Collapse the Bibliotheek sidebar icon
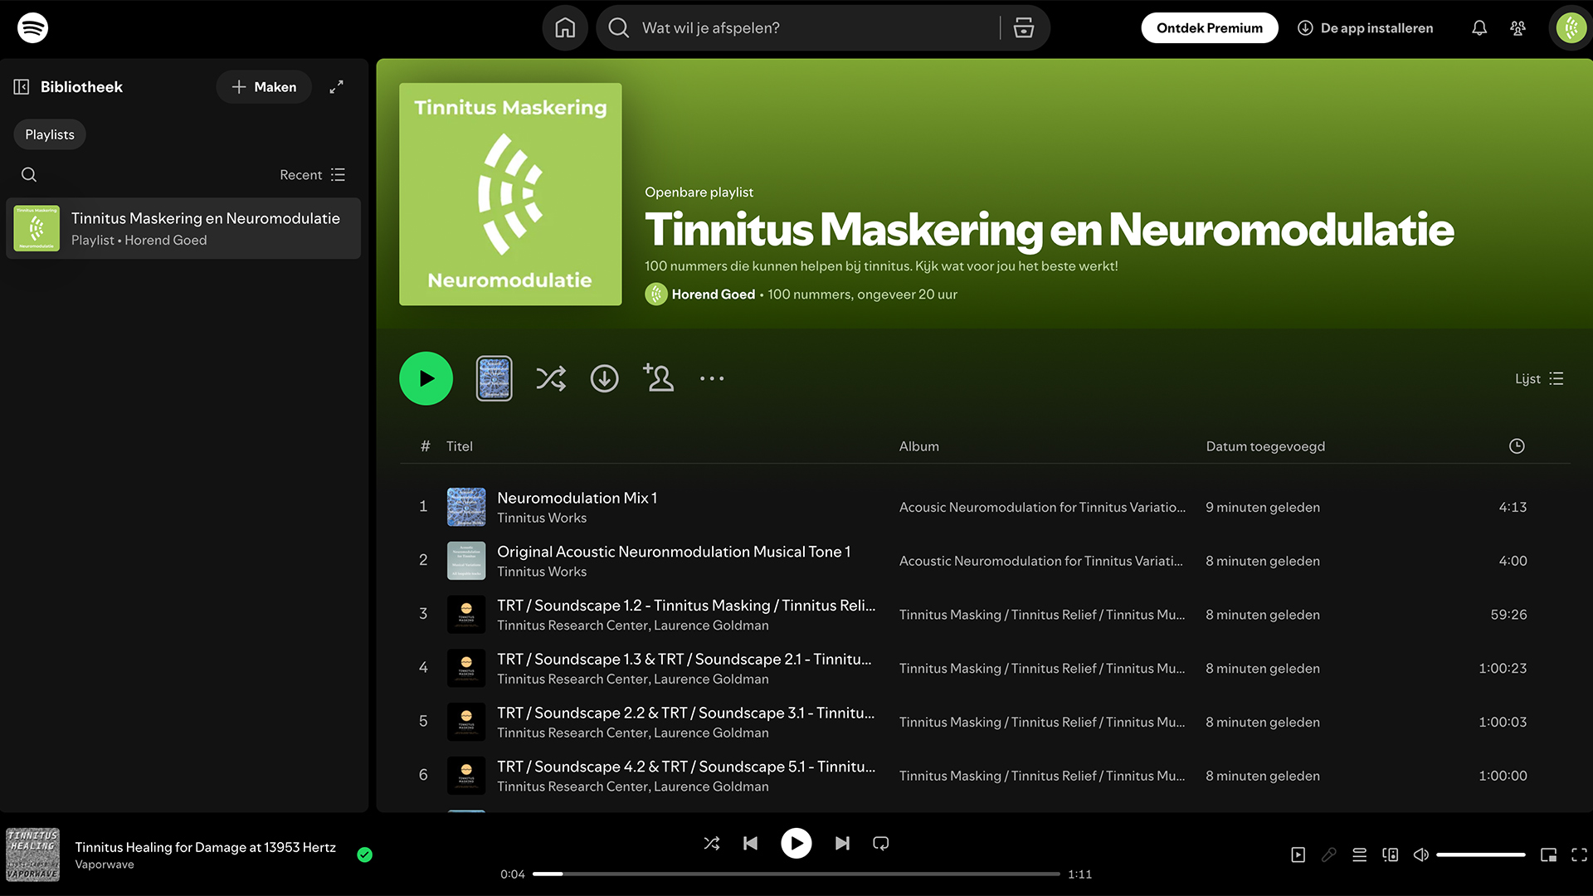Image resolution: width=1593 pixels, height=896 pixels. click(x=22, y=87)
